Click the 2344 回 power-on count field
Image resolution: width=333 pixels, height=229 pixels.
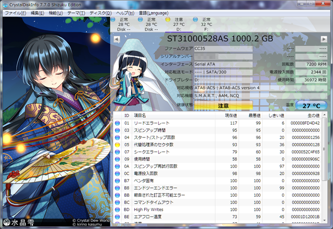click(x=311, y=72)
